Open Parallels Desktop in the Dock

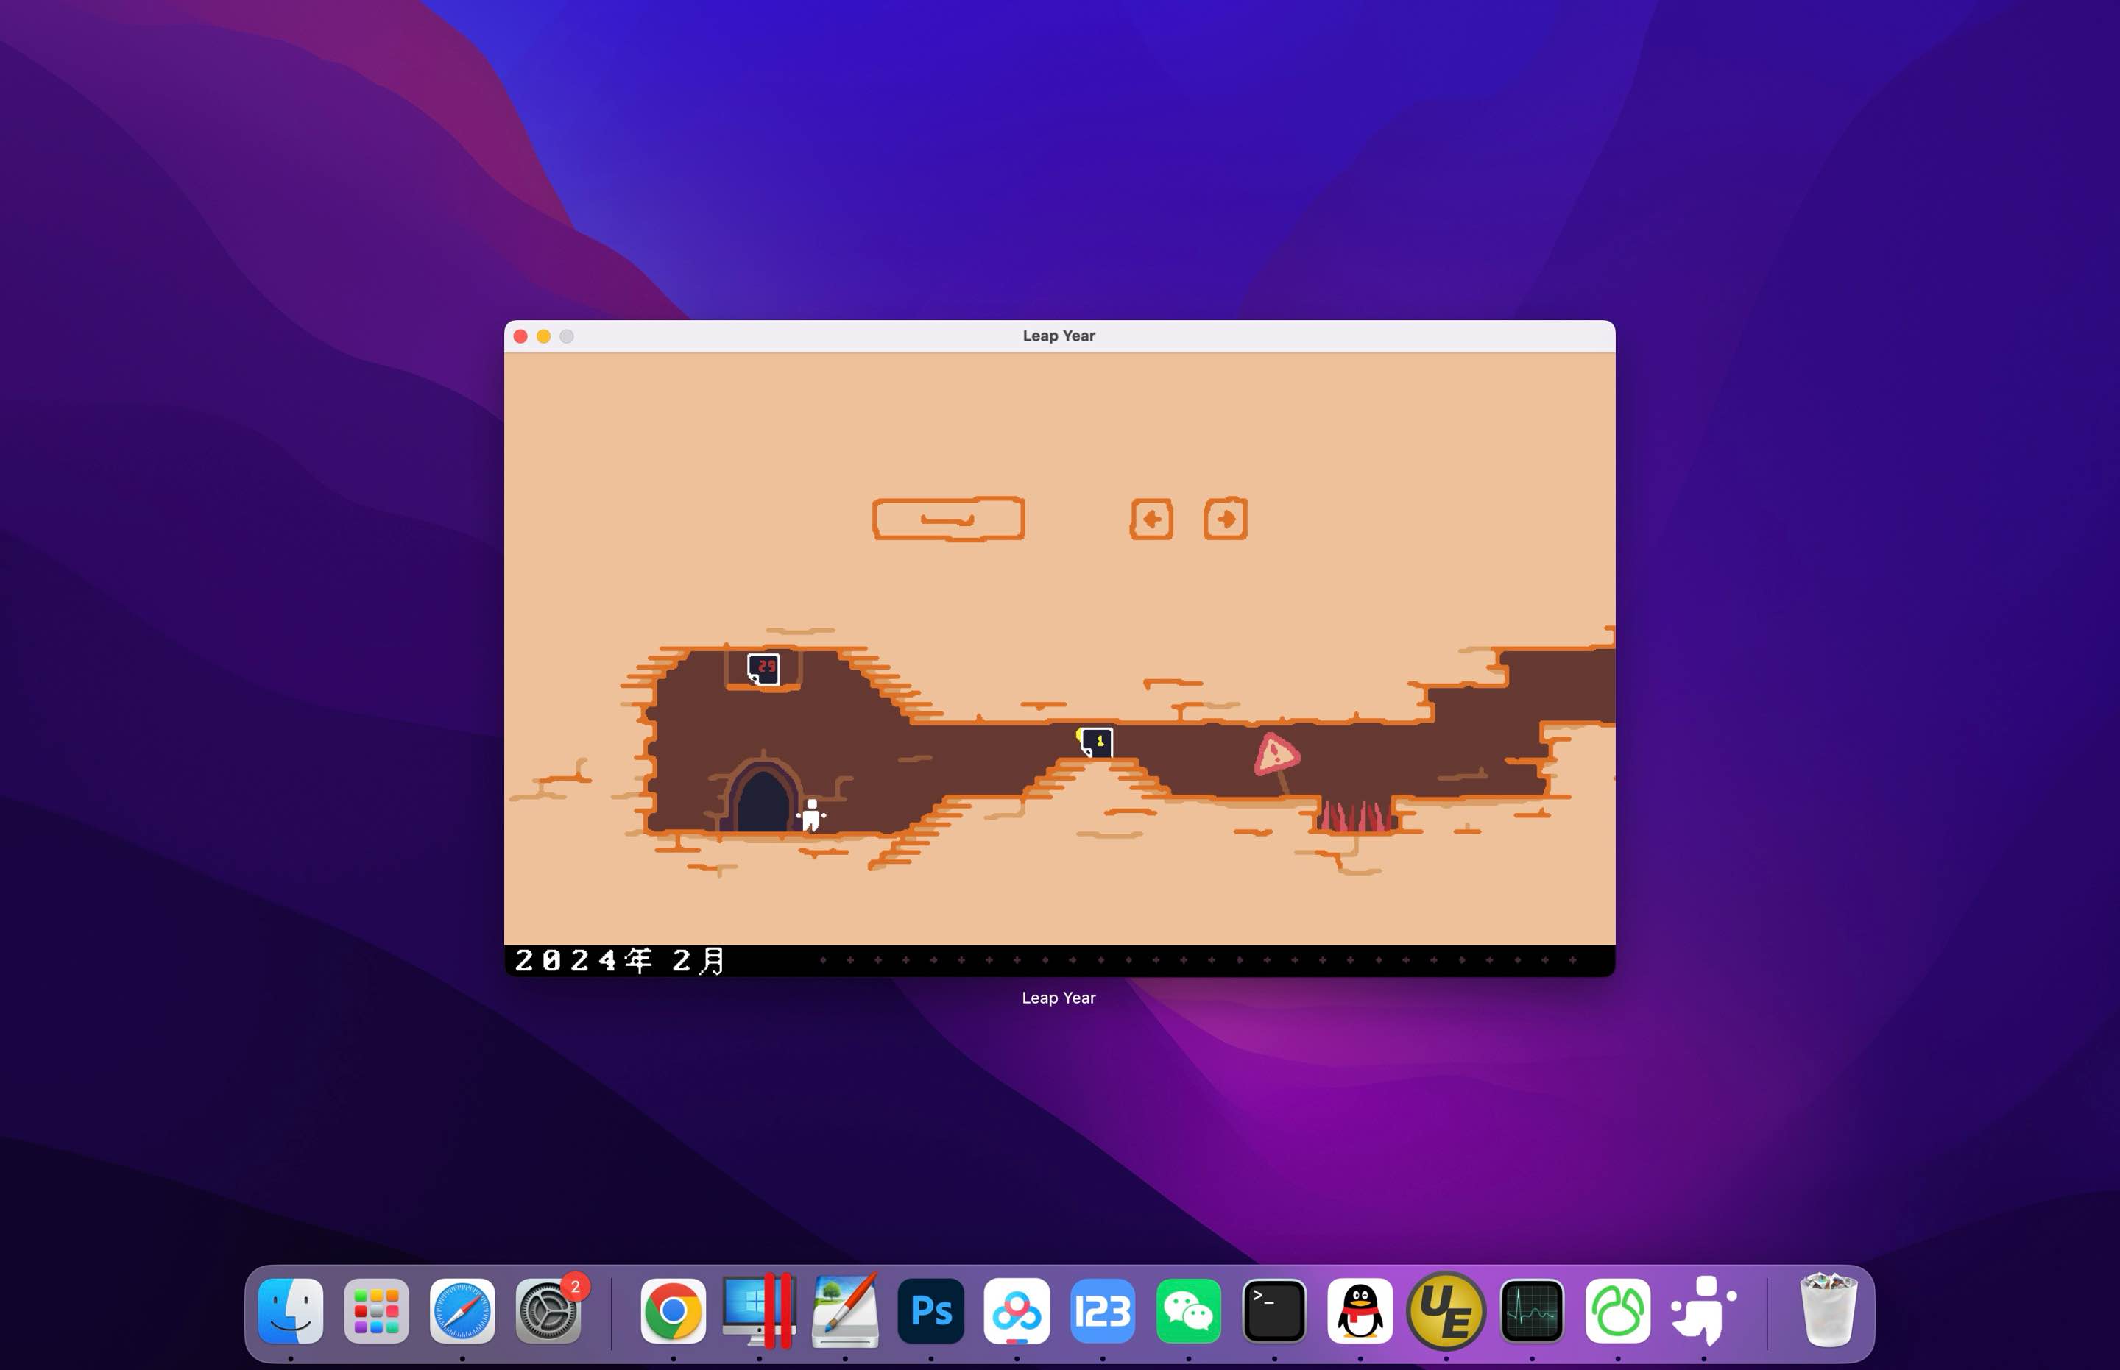(759, 1310)
